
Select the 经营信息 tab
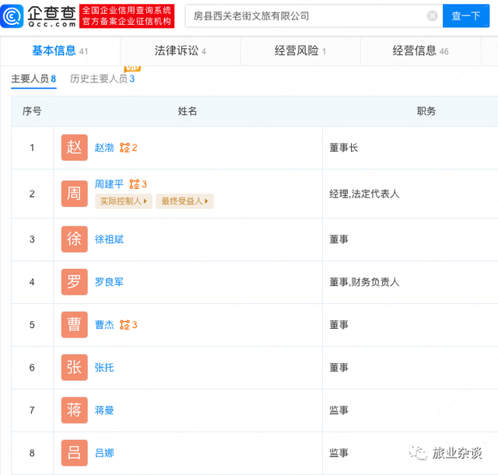click(x=420, y=51)
